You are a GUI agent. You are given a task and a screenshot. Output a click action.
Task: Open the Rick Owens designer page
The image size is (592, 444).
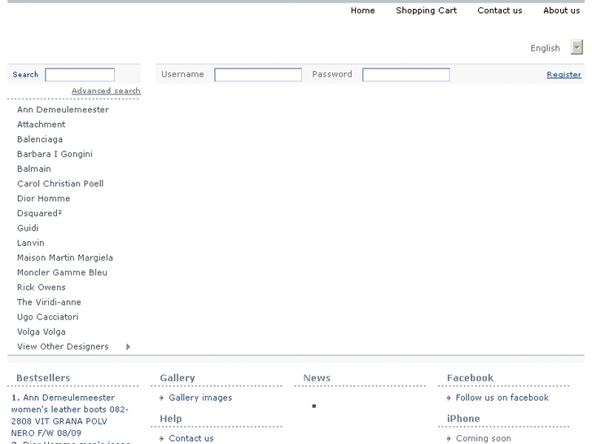[x=42, y=288]
